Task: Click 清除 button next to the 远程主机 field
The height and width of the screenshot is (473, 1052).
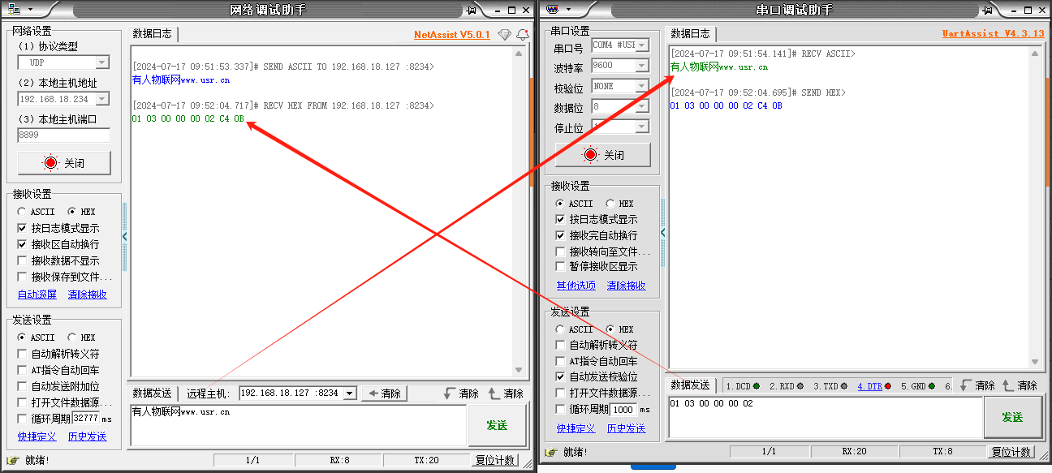Action: click(384, 393)
